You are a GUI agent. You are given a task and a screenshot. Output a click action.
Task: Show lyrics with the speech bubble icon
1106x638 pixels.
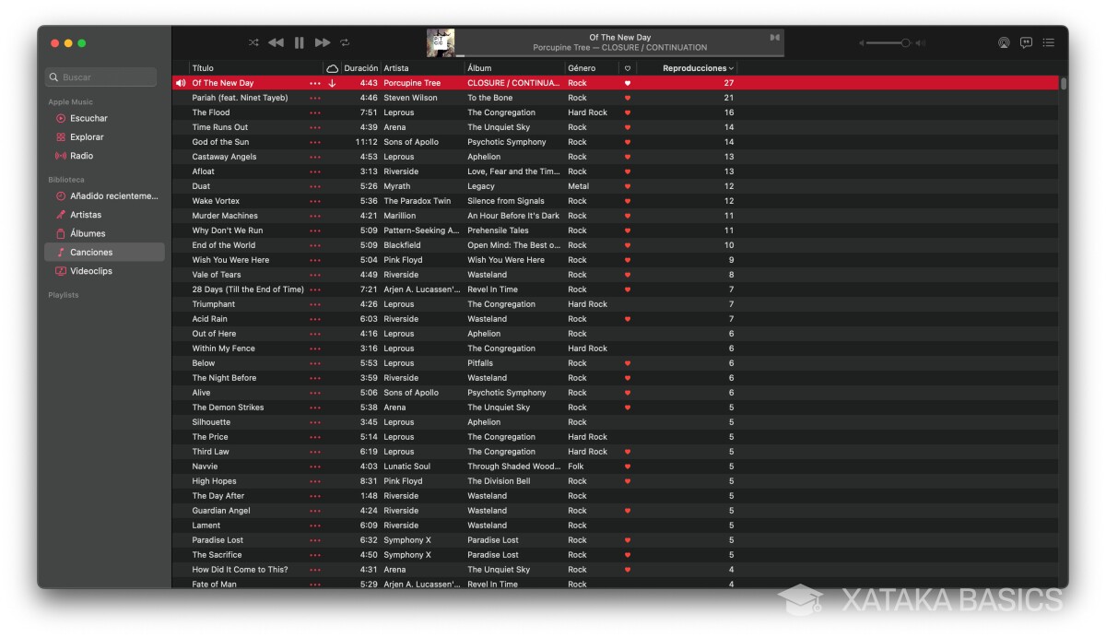tap(1026, 41)
